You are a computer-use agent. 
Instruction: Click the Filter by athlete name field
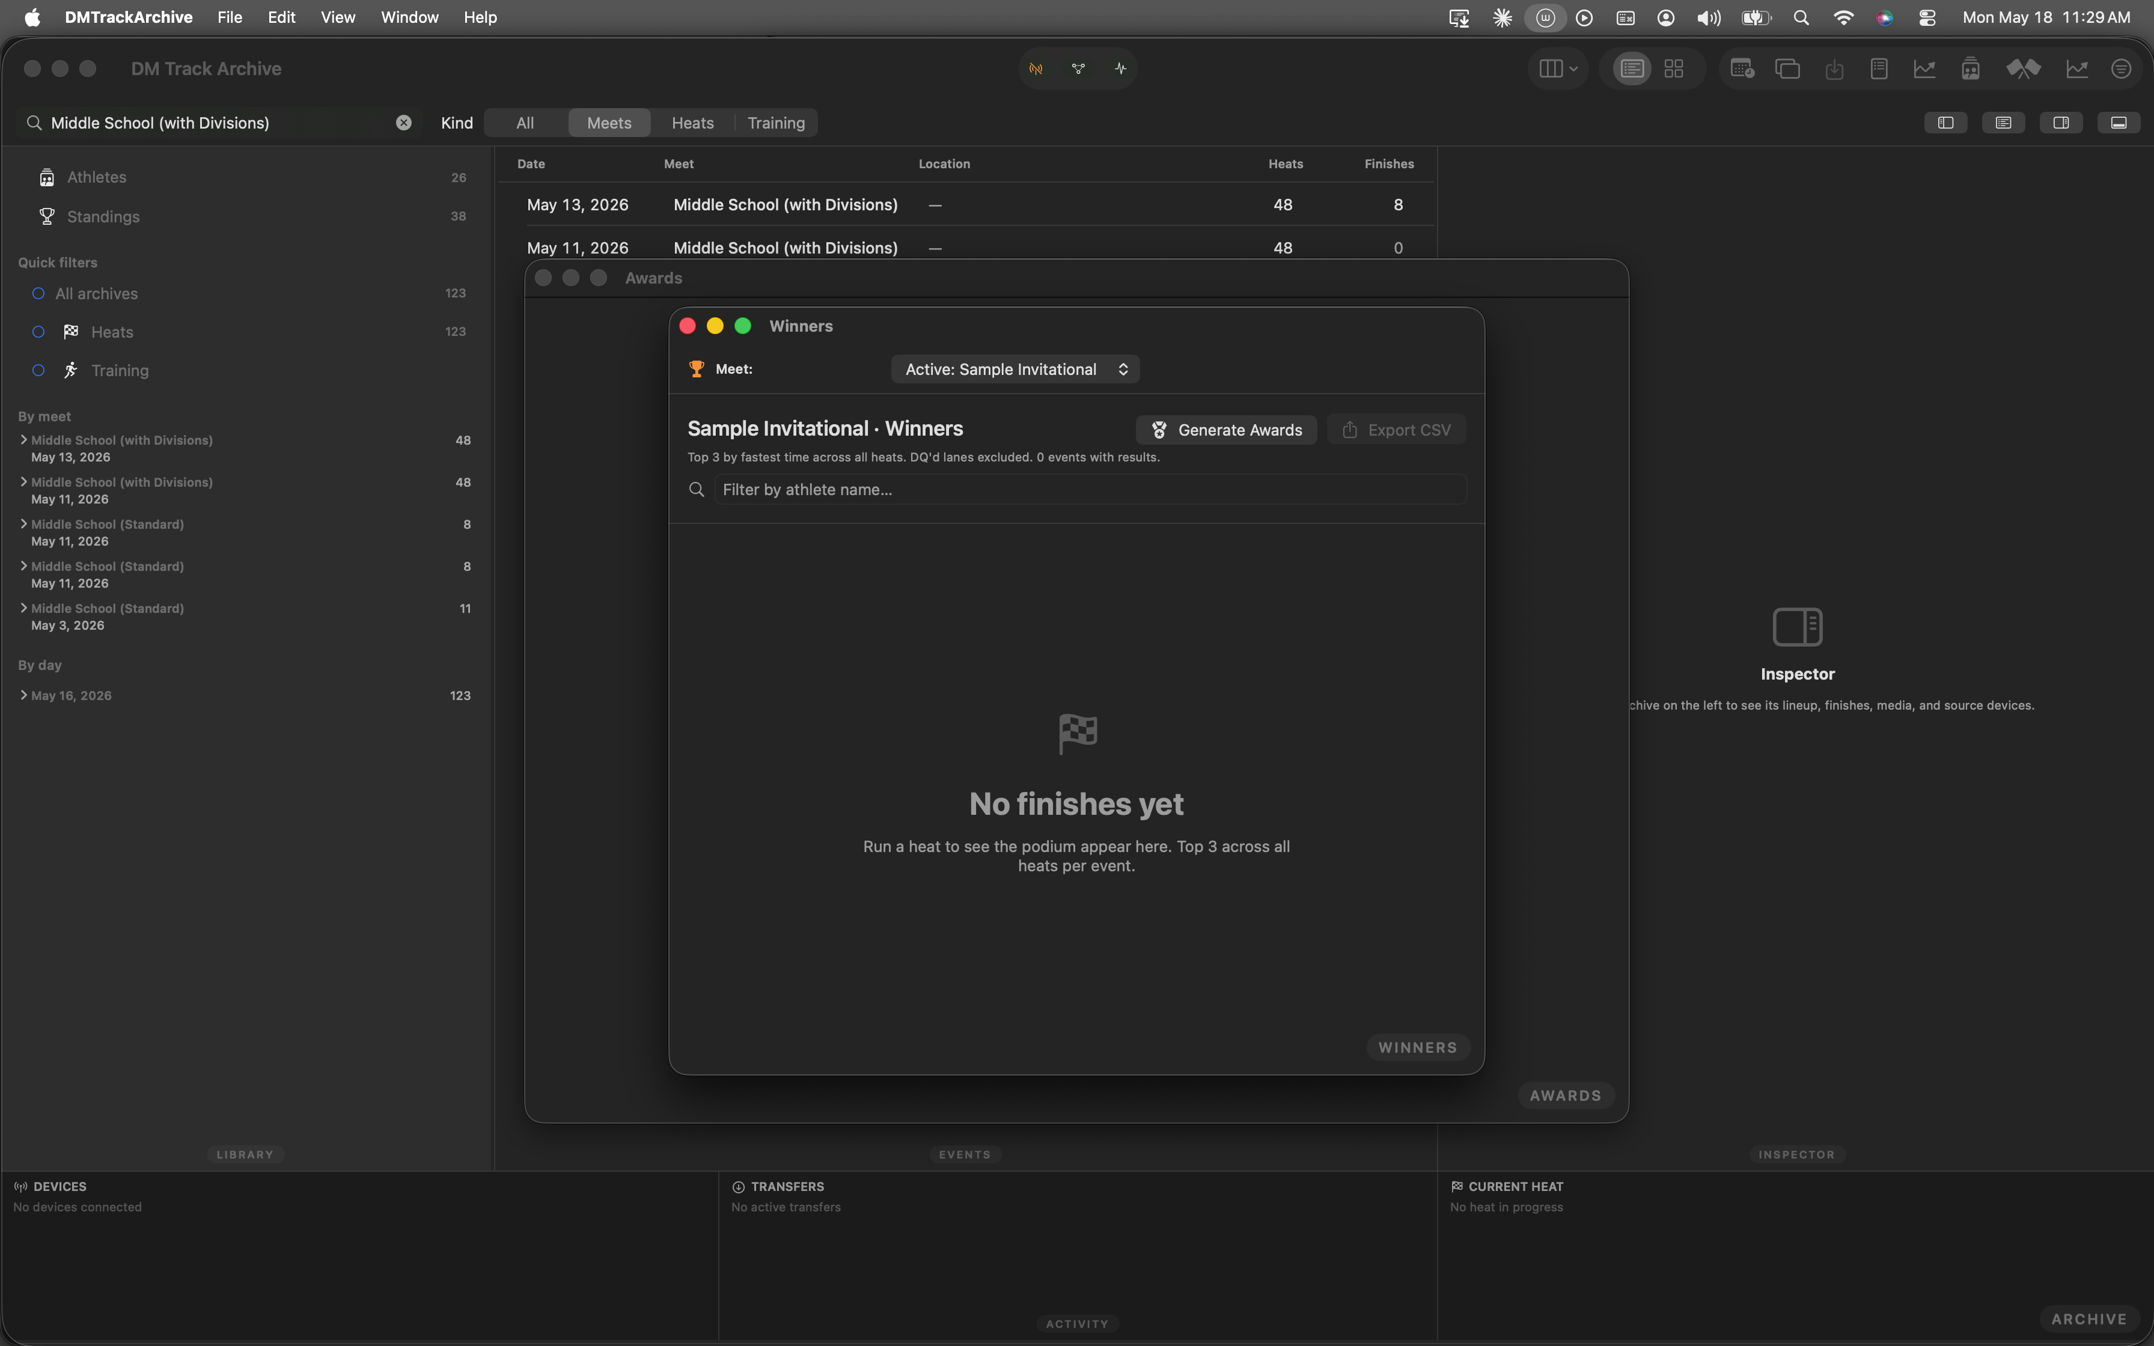click(x=1090, y=490)
